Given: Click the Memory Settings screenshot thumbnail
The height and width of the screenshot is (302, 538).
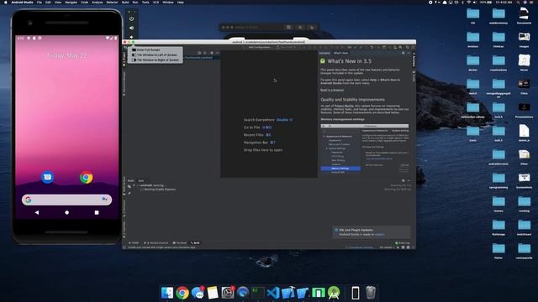Looking at the screenshot, I should click(365, 149).
